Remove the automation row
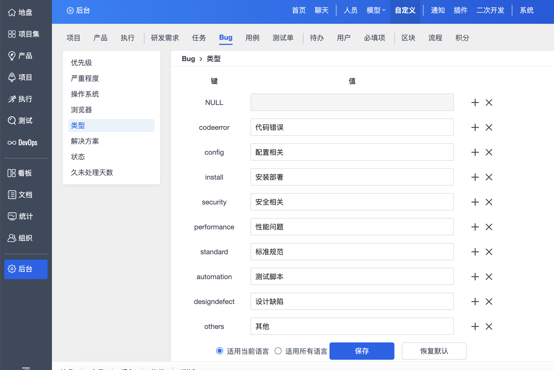 coord(489,277)
